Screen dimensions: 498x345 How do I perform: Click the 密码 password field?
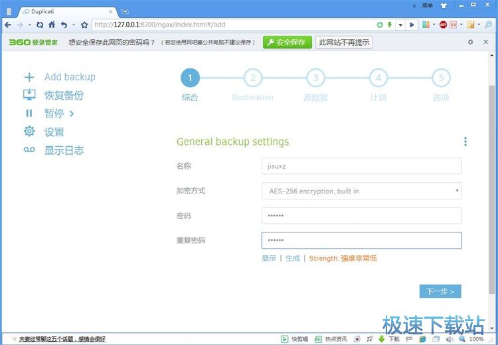(x=361, y=215)
